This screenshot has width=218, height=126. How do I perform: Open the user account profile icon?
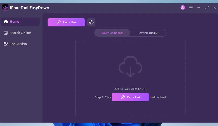pos(183,8)
